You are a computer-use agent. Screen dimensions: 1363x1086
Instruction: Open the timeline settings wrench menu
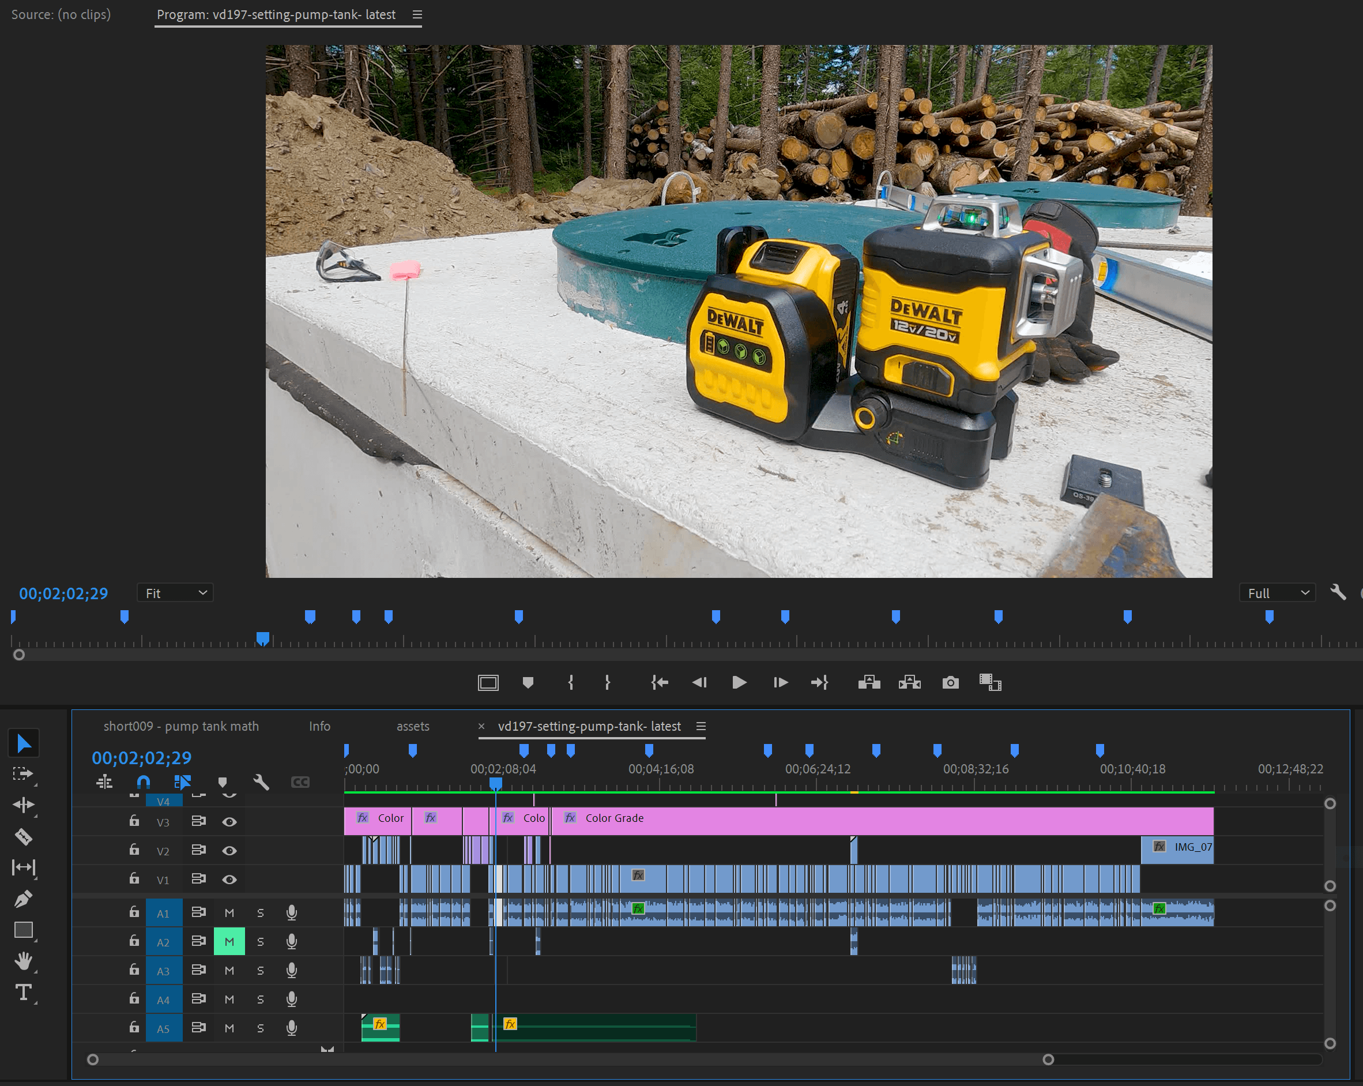pos(261,781)
